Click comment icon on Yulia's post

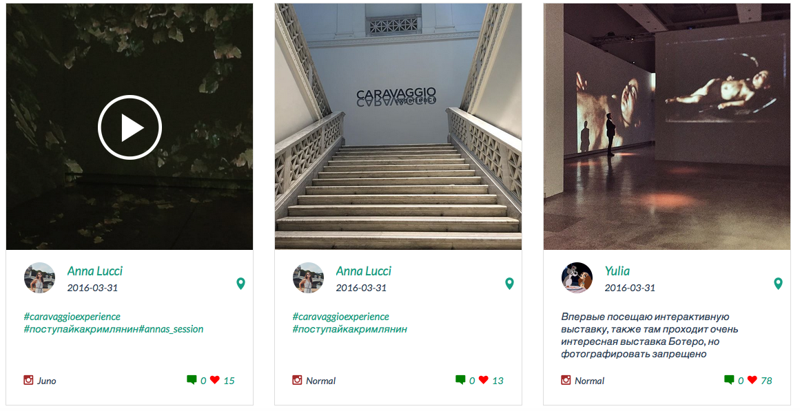[729, 380]
